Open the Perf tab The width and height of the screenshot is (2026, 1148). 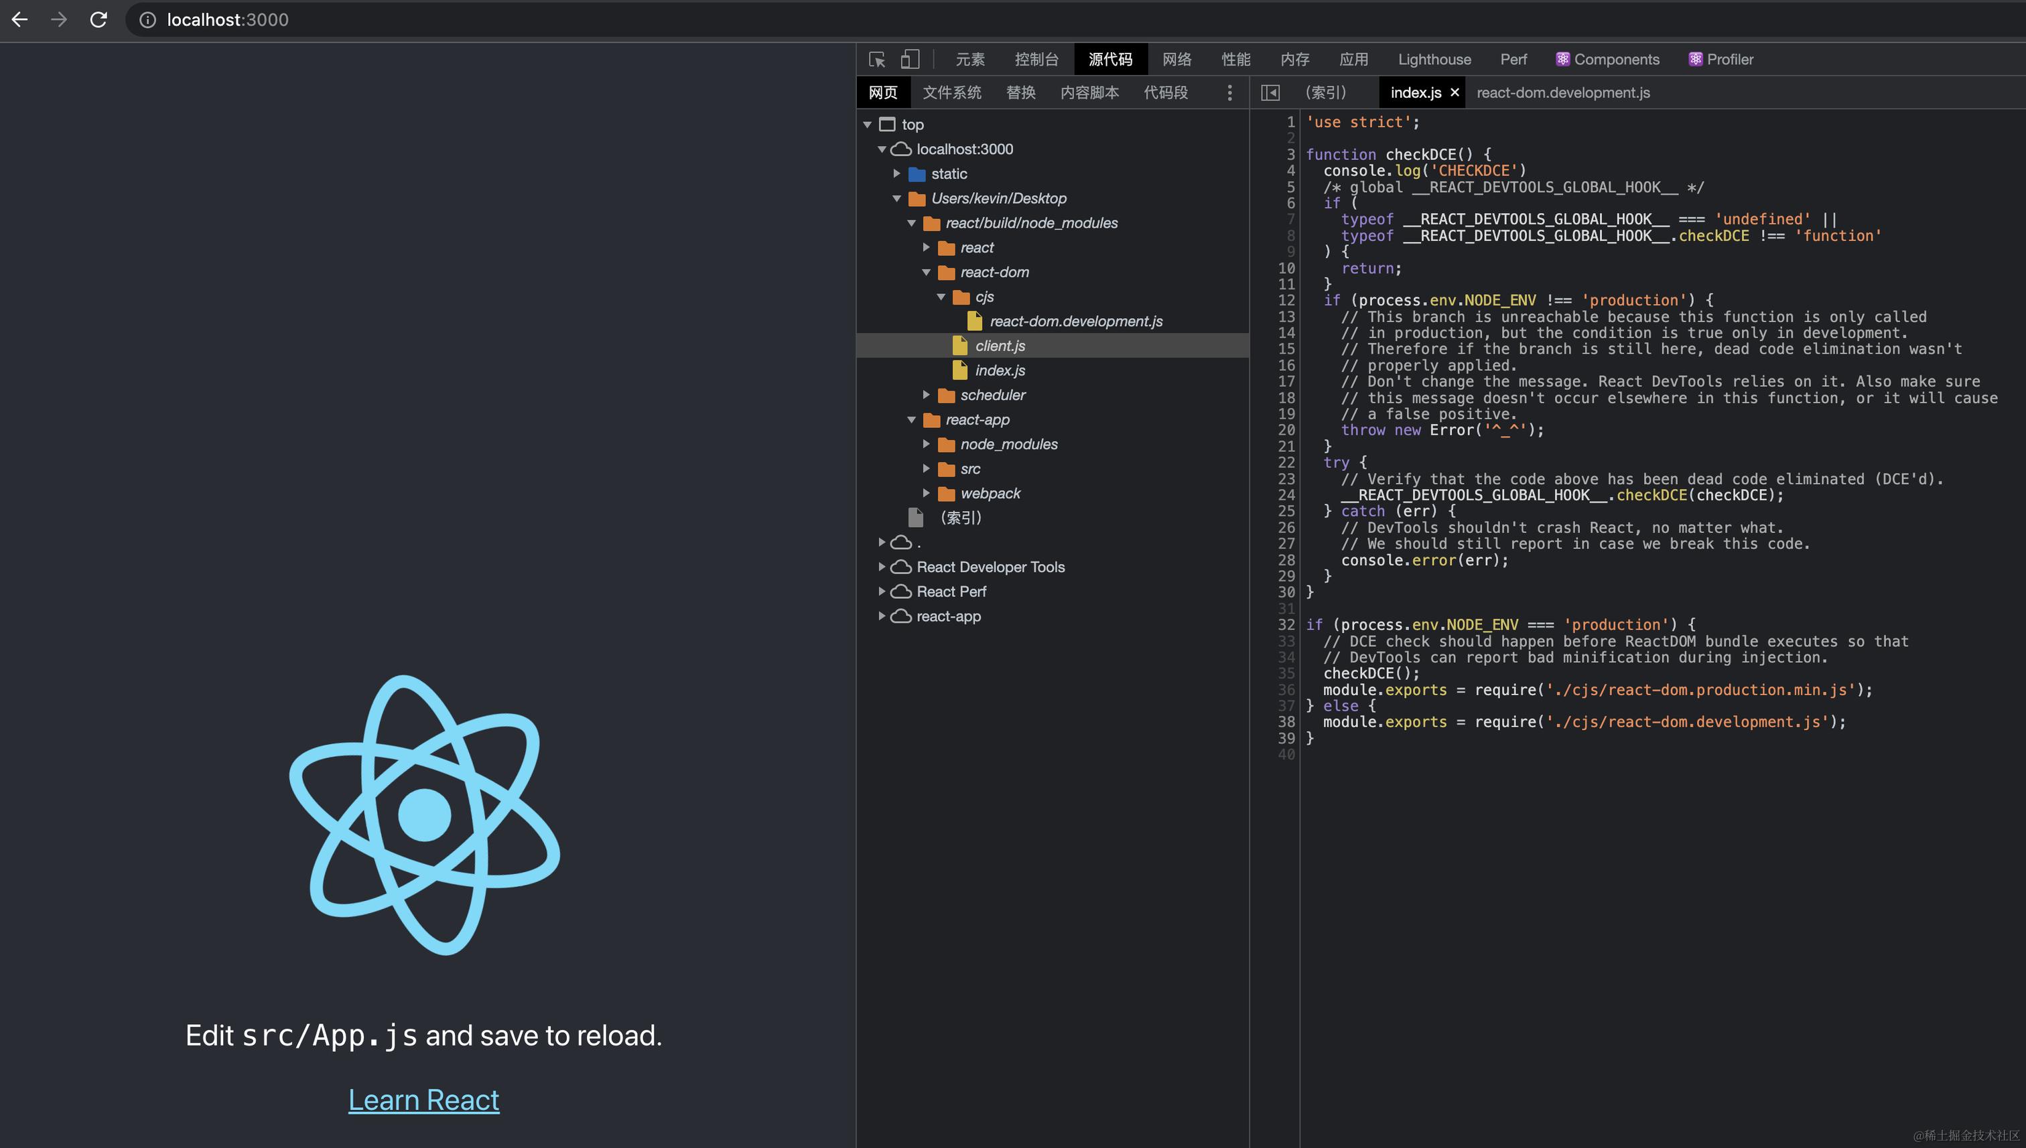[1513, 59]
